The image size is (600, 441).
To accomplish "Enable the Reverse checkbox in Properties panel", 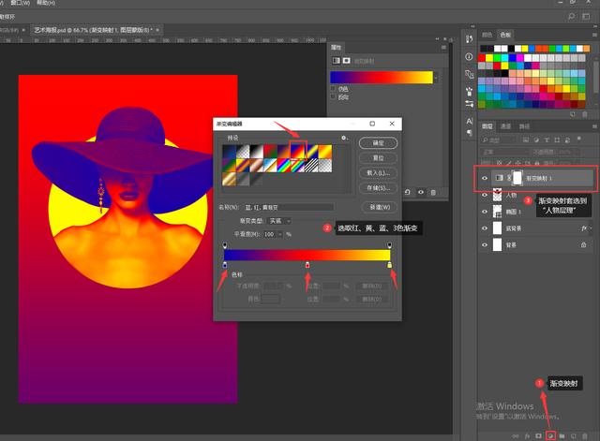I will point(333,97).
